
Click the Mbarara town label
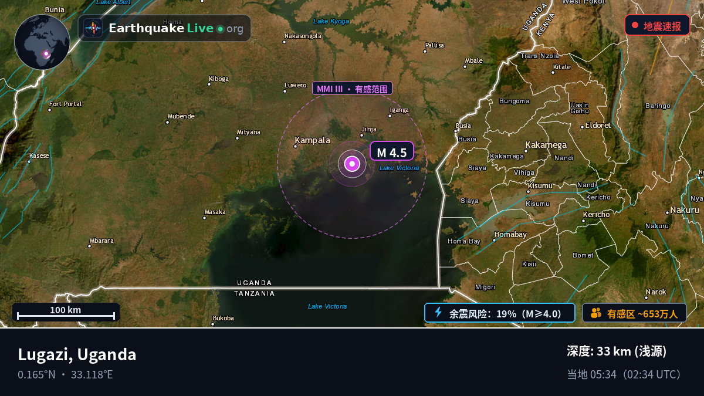(101, 241)
